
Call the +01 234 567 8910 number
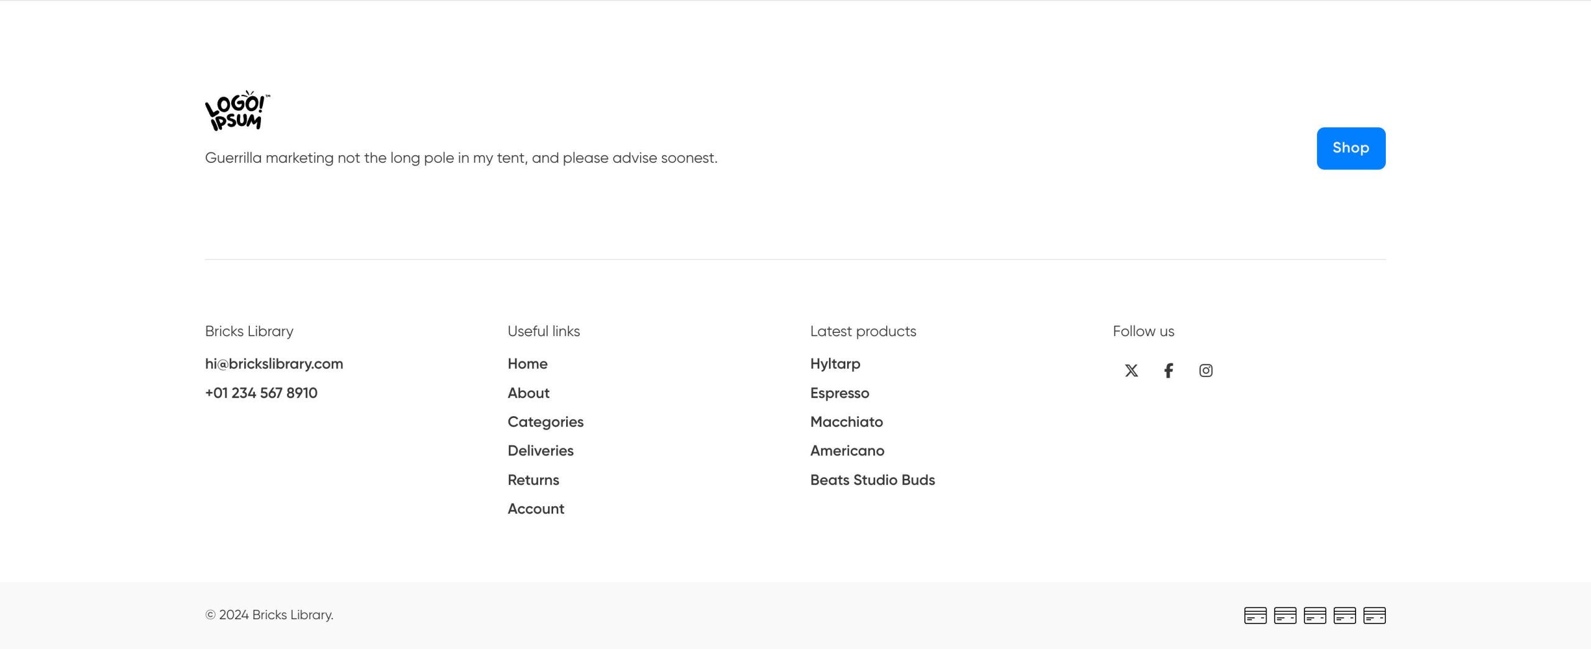[x=261, y=393]
